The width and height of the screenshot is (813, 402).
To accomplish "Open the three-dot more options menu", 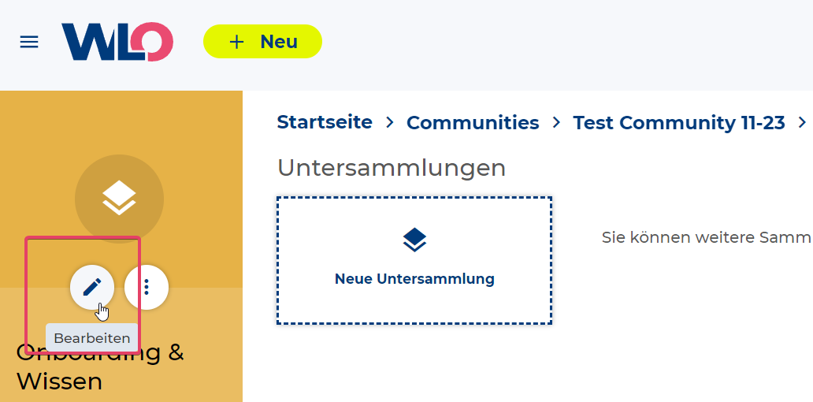I will (x=147, y=287).
